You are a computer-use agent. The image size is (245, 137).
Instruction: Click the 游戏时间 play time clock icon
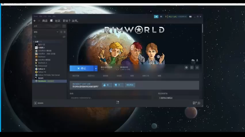117,68
